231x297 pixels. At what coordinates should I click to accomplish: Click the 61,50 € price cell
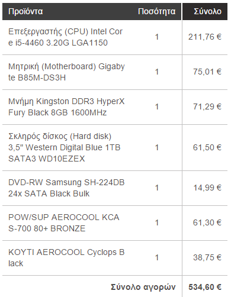point(207,147)
